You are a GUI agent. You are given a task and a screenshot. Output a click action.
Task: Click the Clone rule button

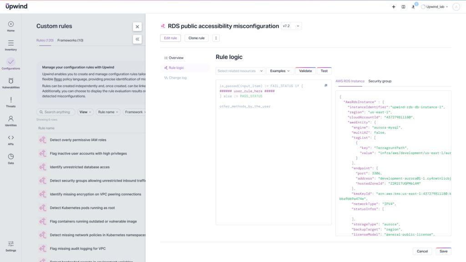[x=197, y=38]
